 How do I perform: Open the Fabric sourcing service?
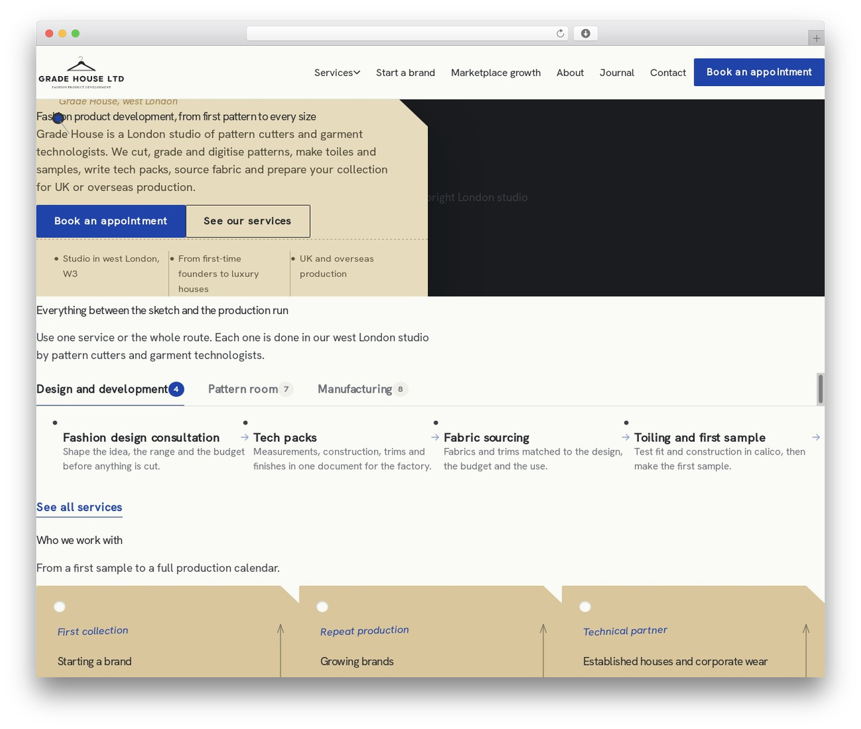point(486,438)
